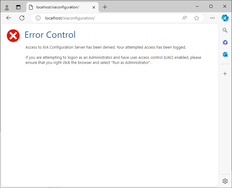Close the localhost/xiaconfiguration/ tab
The image size is (232, 188).
point(94,7)
